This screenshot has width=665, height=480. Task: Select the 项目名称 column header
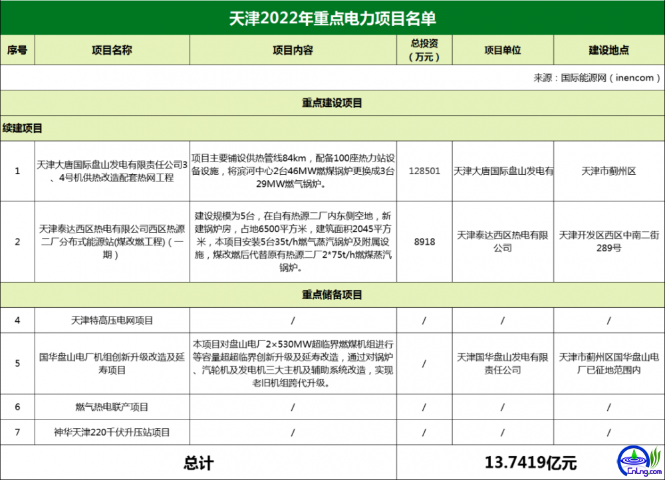tap(112, 50)
